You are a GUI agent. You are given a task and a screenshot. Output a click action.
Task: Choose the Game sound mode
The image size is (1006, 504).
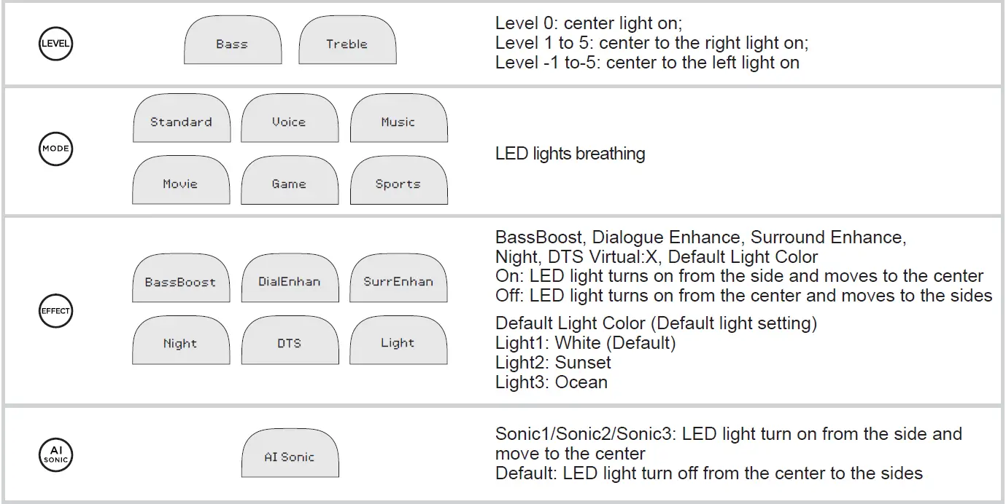(290, 181)
